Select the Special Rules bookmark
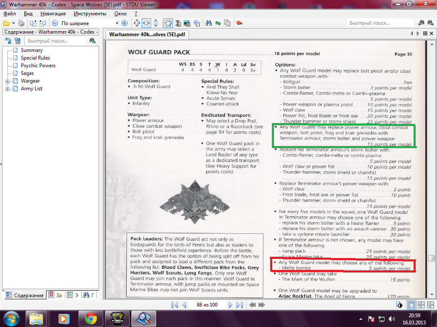Screen dimensions: 437x327 coord(35,58)
